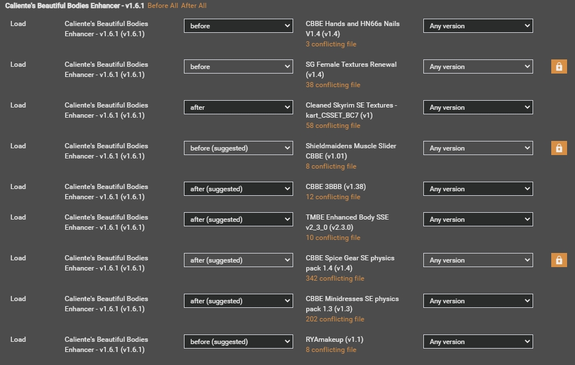View the 3 conflicting file link for CBBE Hands

tap(331, 44)
